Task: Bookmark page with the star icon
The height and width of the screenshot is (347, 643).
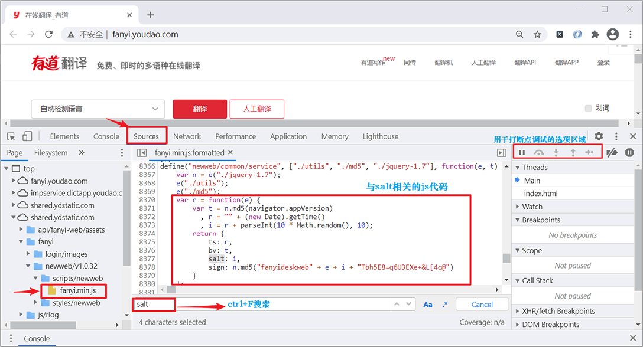Action: 537,34
